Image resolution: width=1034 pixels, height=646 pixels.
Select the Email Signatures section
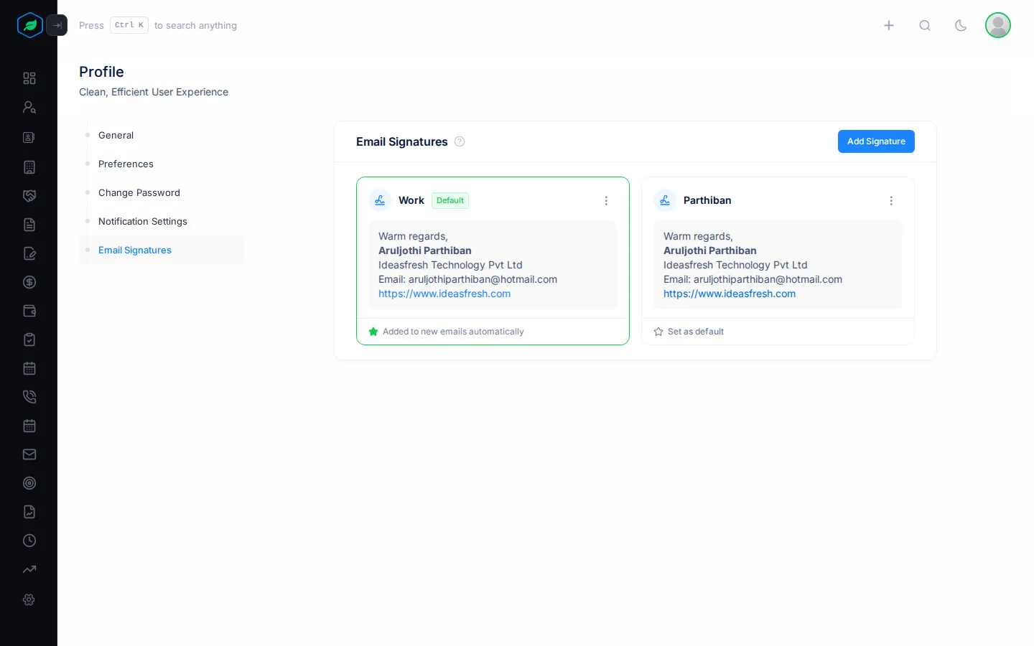pos(162,250)
